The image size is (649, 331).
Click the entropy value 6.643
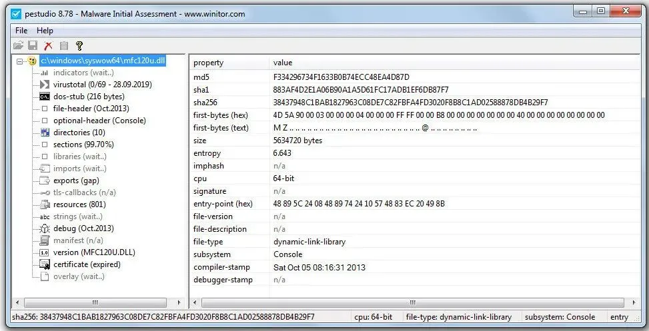coord(282,153)
